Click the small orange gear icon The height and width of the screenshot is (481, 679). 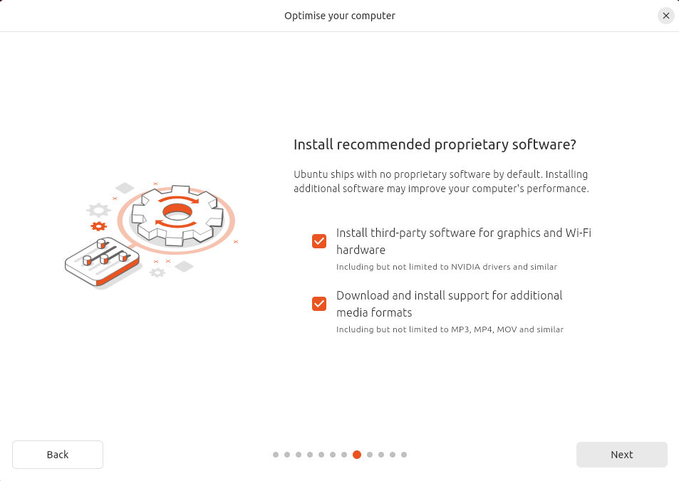98,226
